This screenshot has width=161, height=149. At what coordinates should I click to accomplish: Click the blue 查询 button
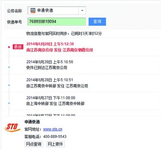pyautogui.click(x=97, y=22)
